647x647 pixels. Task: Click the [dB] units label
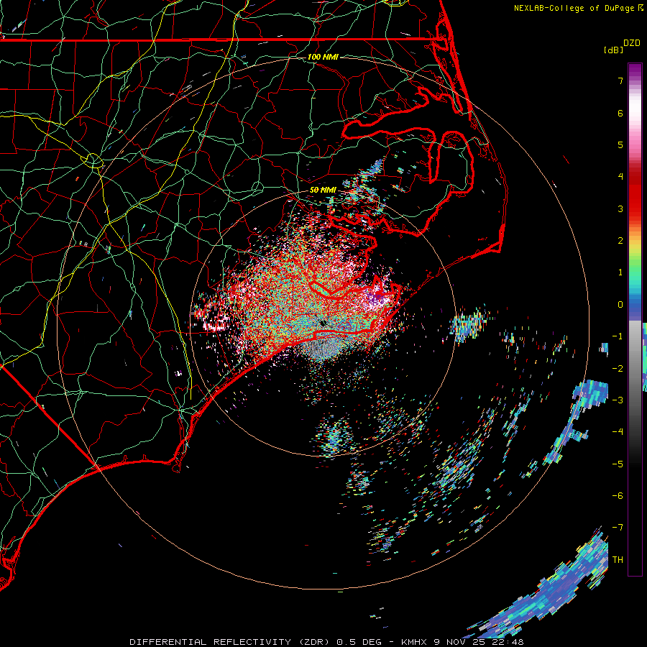point(613,50)
